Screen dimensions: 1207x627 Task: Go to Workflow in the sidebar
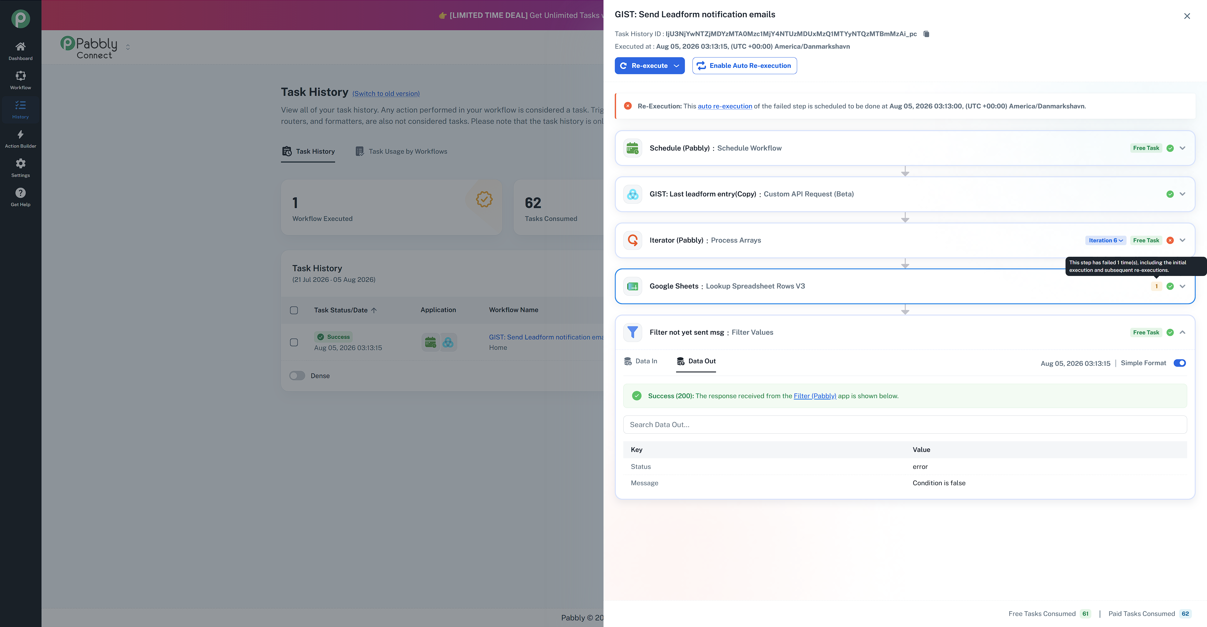click(21, 80)
